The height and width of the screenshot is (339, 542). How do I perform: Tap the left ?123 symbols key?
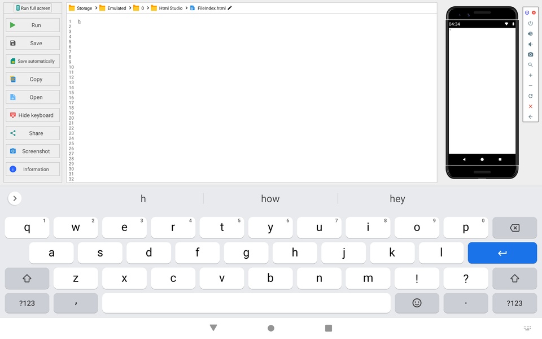point(27,303)
